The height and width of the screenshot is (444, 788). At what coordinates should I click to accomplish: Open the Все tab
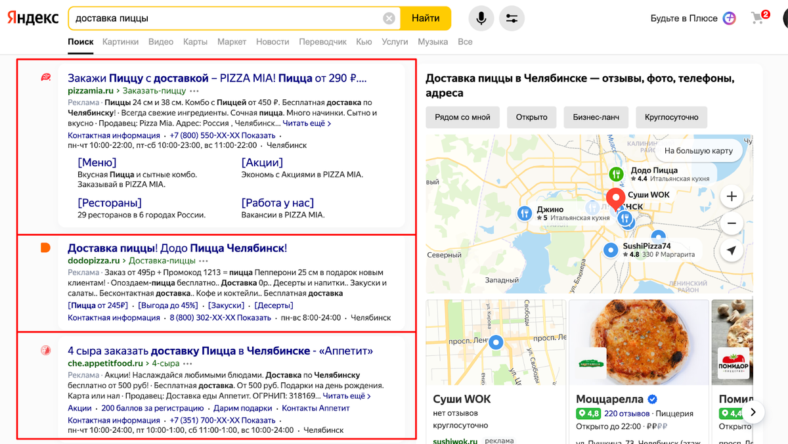pyautogui.click(x=465, y=41)
